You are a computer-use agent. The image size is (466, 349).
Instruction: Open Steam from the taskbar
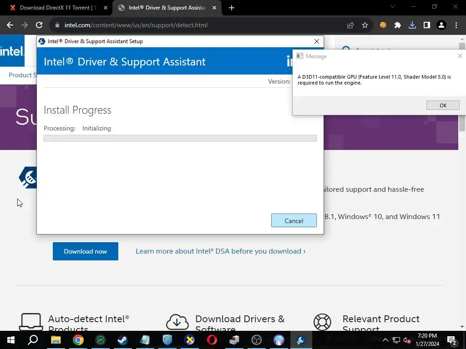(123, 340)
